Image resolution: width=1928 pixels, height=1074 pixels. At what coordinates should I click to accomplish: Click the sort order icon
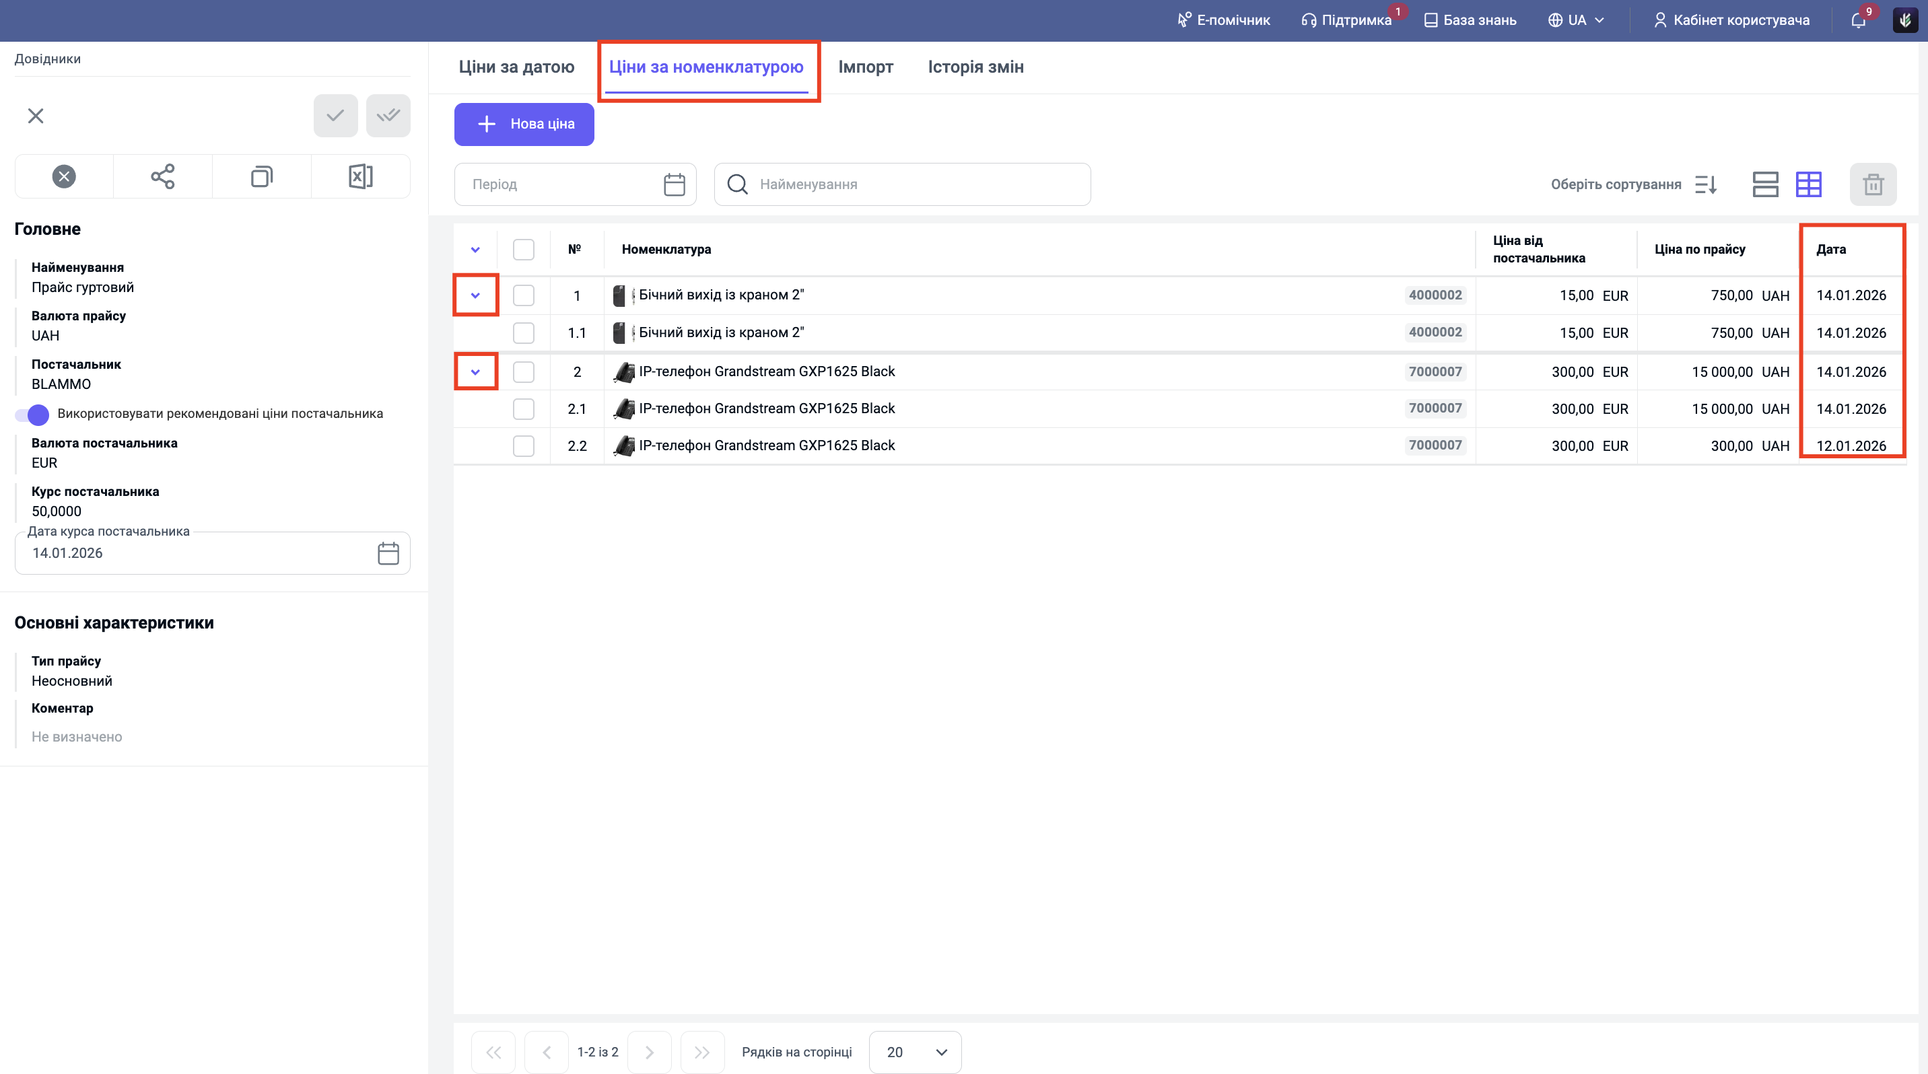click(x=1706, y=184)
